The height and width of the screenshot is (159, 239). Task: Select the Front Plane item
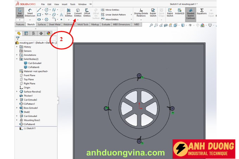click(29, 75)
